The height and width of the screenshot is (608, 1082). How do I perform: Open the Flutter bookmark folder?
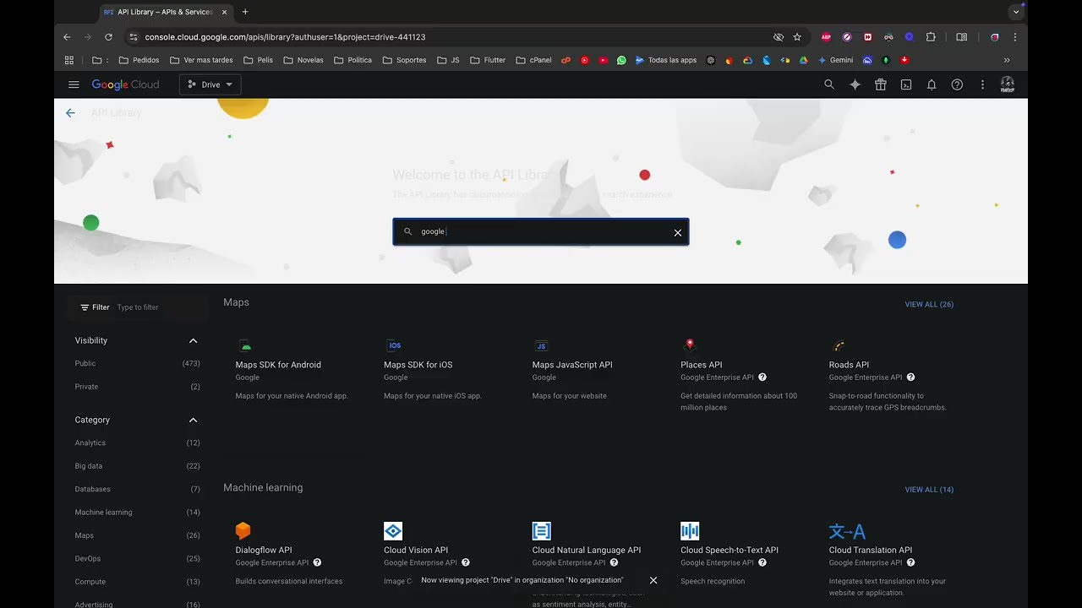488,60
